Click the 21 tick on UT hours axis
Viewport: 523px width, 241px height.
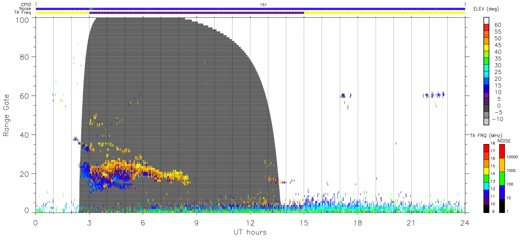click(411, 223)
